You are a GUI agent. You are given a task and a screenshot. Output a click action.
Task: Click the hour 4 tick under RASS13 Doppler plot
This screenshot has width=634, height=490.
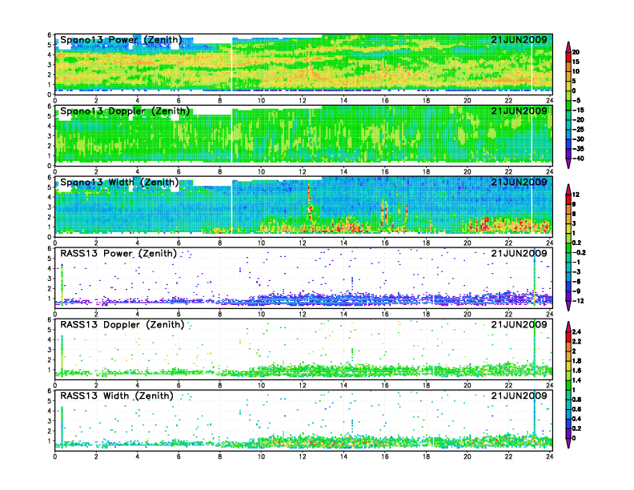pos(138,386)
